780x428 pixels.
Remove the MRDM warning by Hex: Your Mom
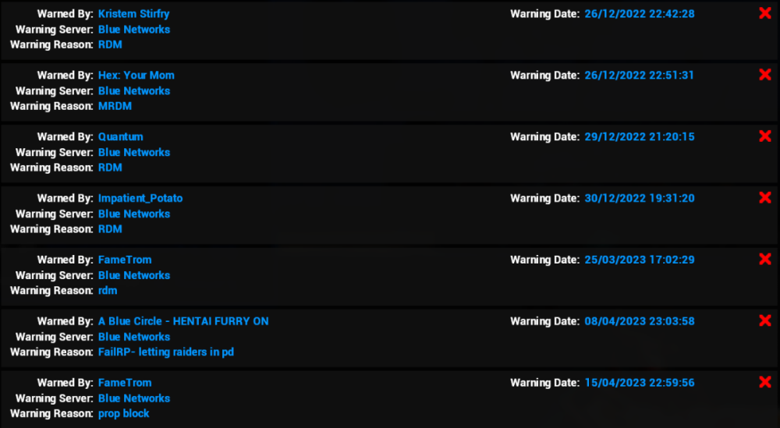click(x=764, y=75)
